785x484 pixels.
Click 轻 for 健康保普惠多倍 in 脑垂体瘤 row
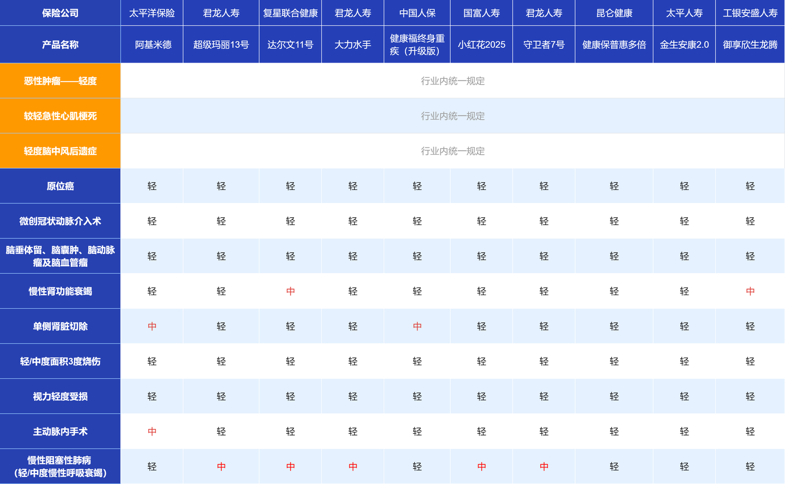pyautogui.click(x=614, y=256)
